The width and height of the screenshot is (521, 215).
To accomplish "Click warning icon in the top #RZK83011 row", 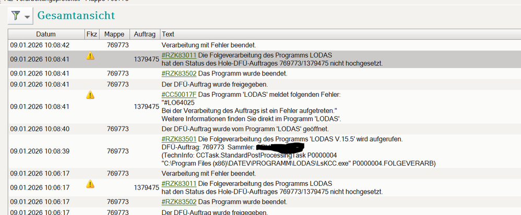I will point(90,56).
